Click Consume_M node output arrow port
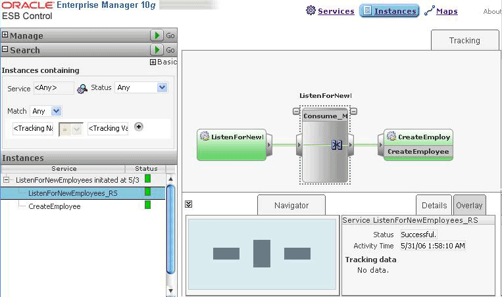 (x=351, y=145)
